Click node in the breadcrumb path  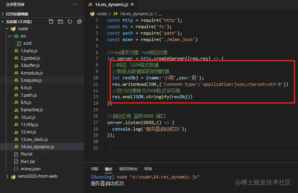pyautogui.click(x=102, y=14)
